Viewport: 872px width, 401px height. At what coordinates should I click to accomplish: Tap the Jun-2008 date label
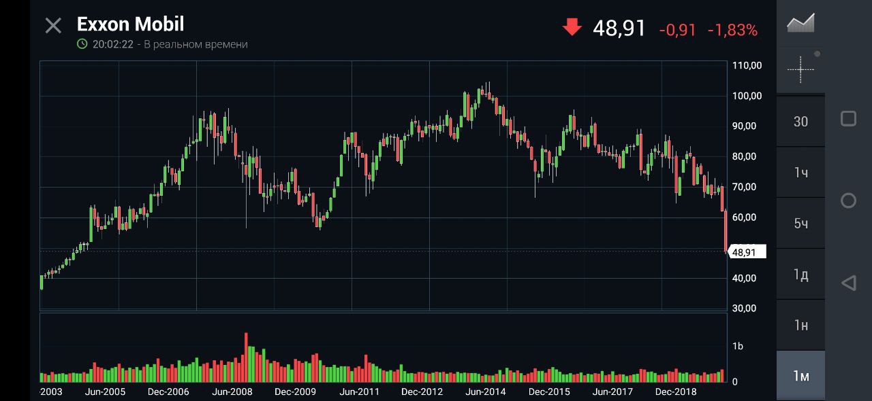tap(232, 392)
